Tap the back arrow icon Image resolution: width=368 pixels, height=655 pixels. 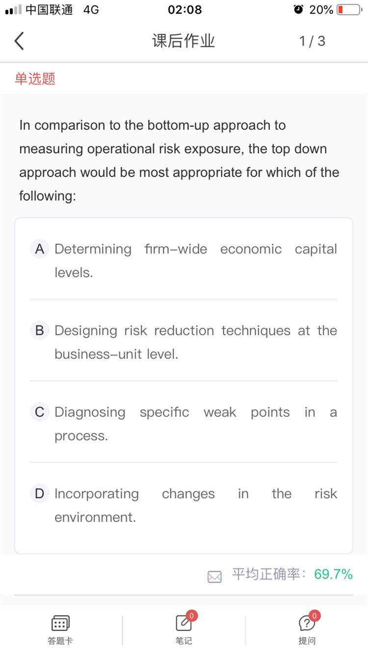(x=19, y=41)
